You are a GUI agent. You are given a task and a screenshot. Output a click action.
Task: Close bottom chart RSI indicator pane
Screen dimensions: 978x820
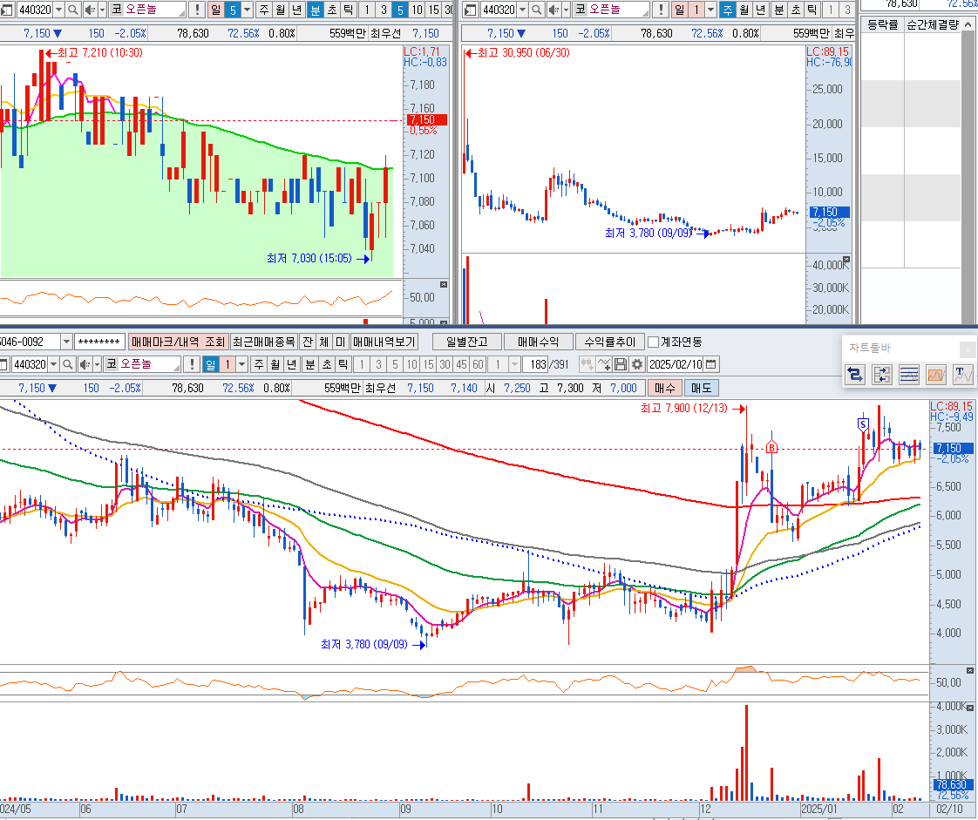pos(970,670)
